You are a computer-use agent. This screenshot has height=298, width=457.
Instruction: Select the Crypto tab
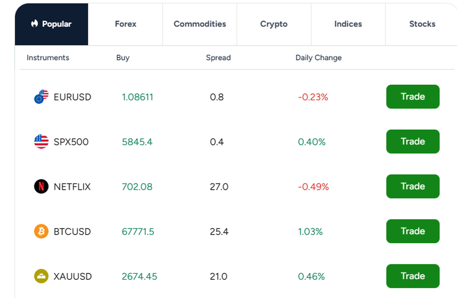pyautogui.click(x=274, y=24)
